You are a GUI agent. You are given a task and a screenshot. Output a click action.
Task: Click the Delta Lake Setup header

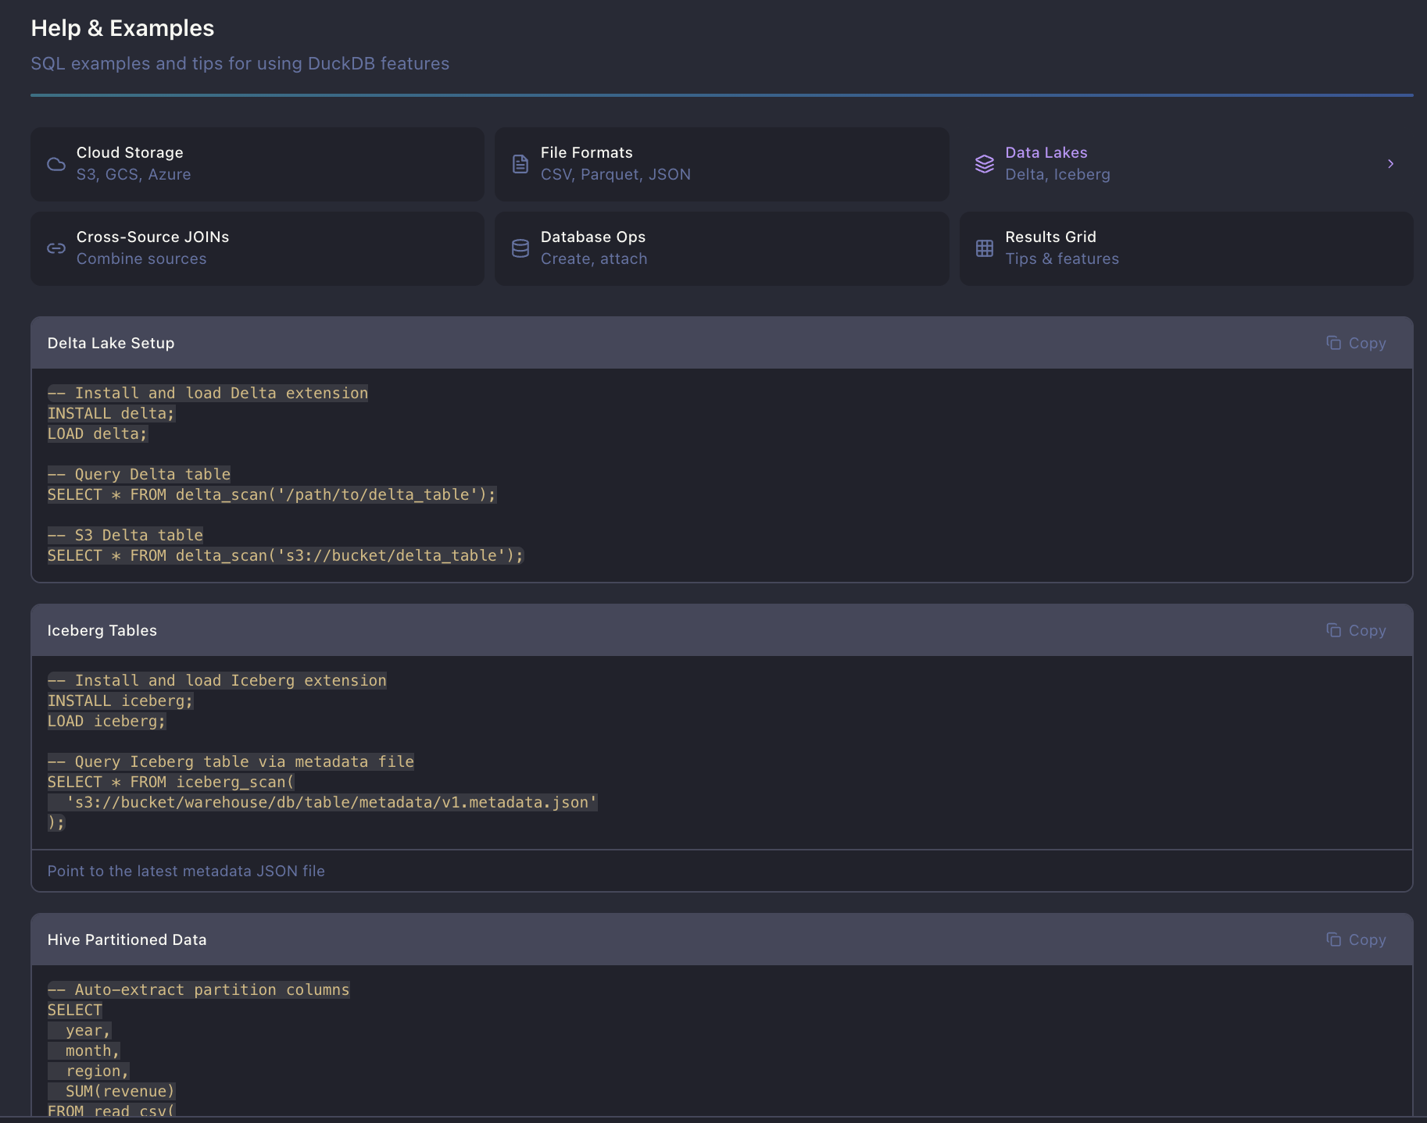click(110, 343)
